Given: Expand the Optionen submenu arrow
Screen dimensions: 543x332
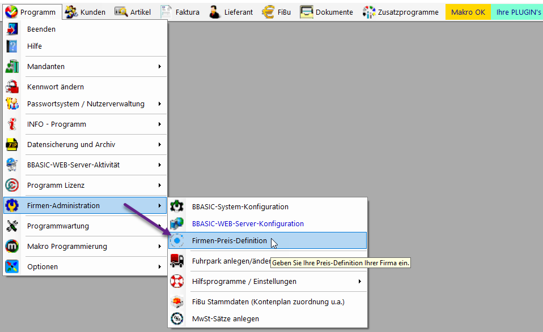Looking at the screenshot, I should click(160, 267).
